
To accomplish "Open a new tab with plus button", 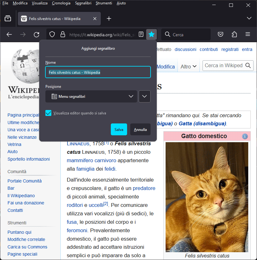I will (109, 18).
